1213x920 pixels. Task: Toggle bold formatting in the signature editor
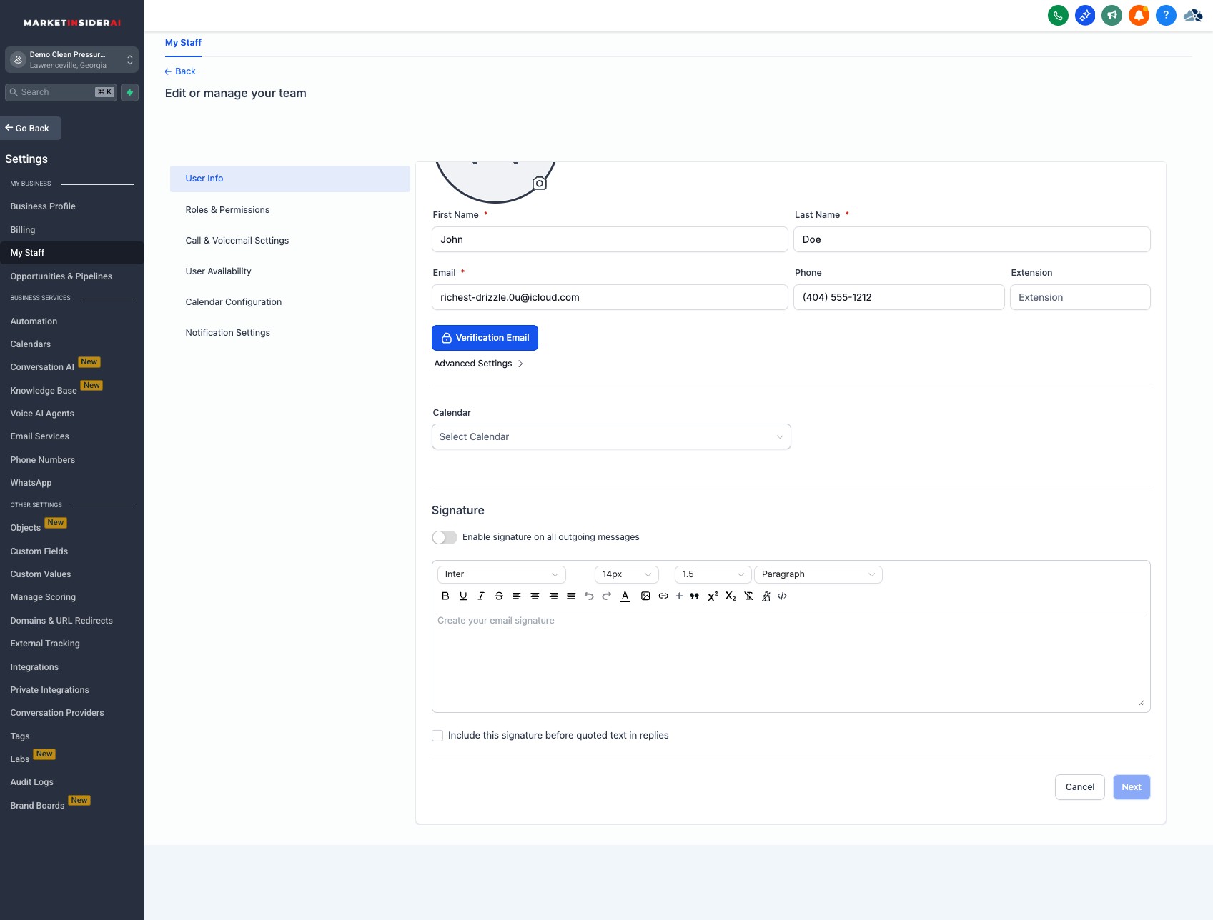tap(445, 596)
